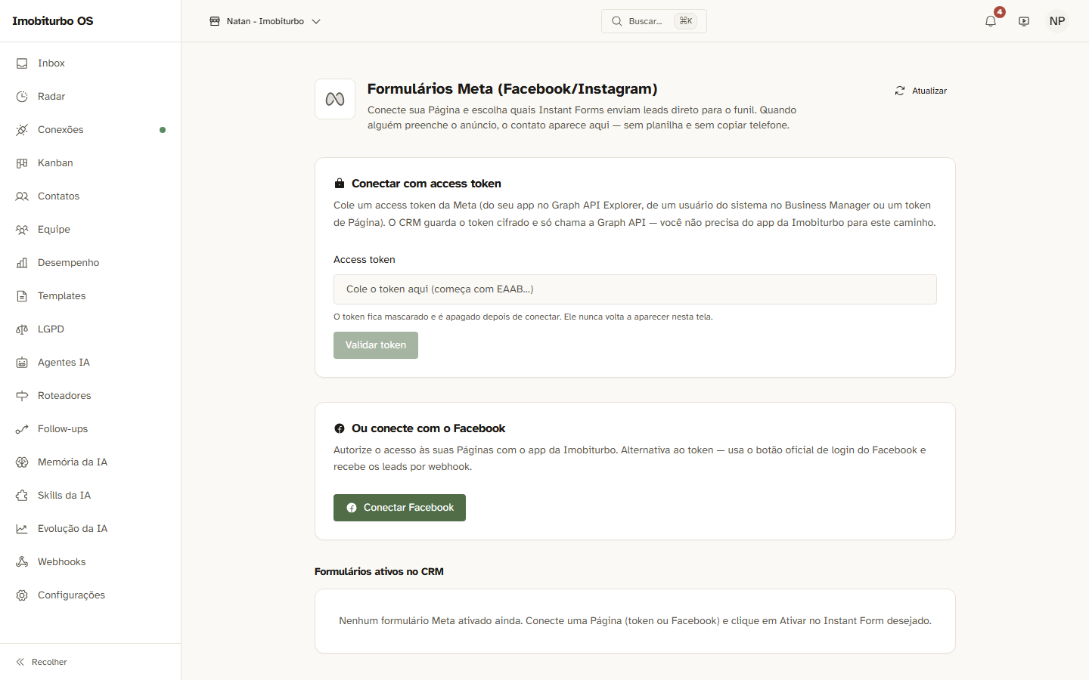Open the Equipe team icon
Screen dimensions: 1089x680
pos(22,230)
